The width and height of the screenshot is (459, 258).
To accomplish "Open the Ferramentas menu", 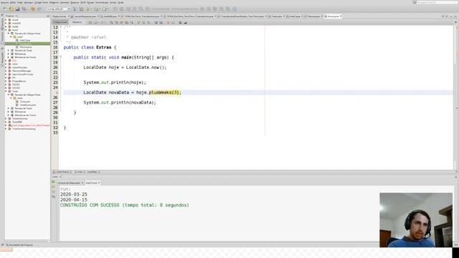I will point(102,2).
